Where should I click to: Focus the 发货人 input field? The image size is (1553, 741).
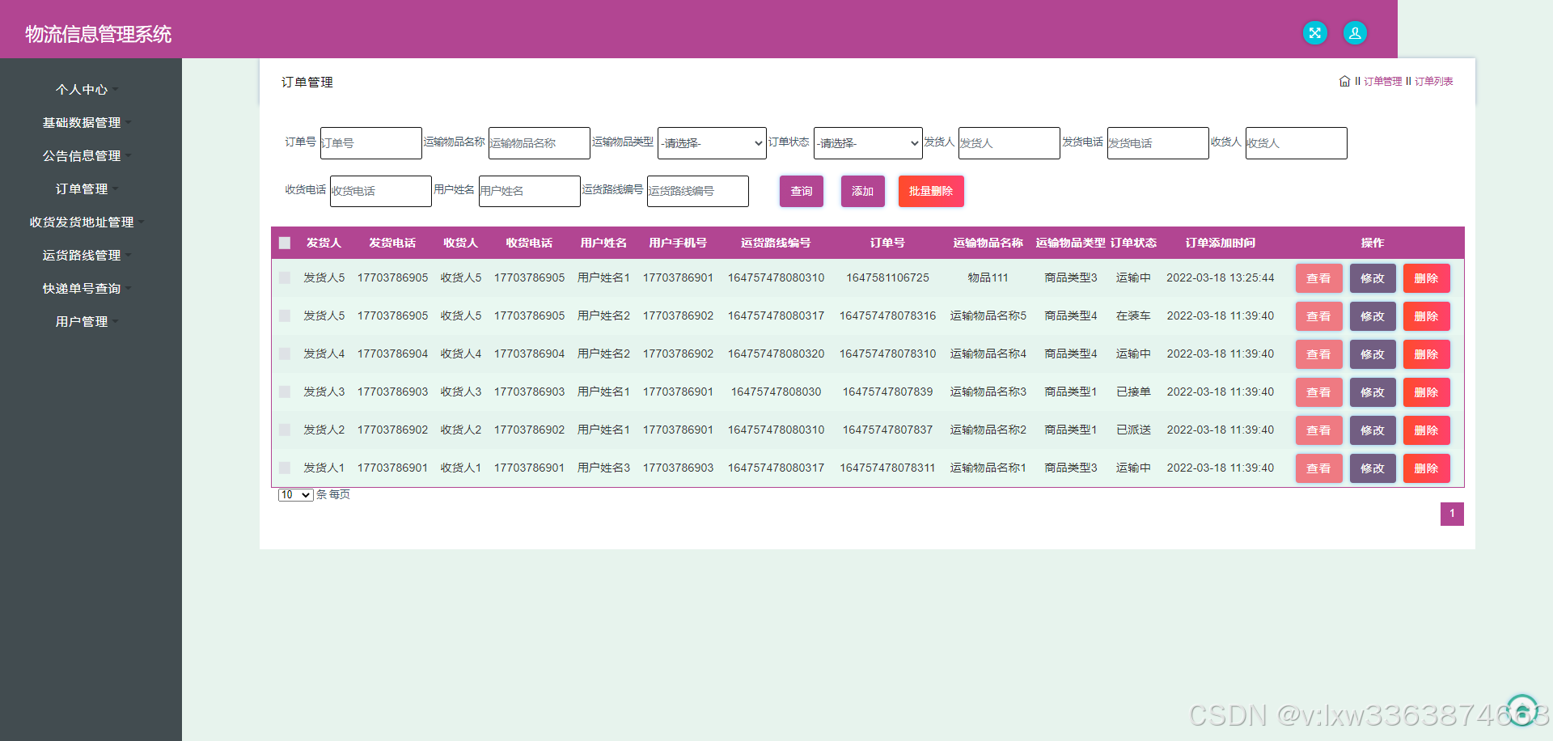(x=1009, y=143)
